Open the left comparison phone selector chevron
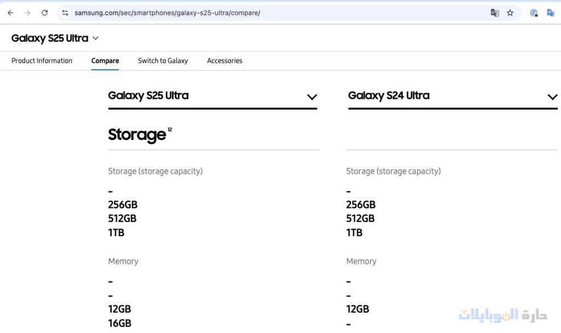The width and height of the screenshot is (561, 333). 312,97
